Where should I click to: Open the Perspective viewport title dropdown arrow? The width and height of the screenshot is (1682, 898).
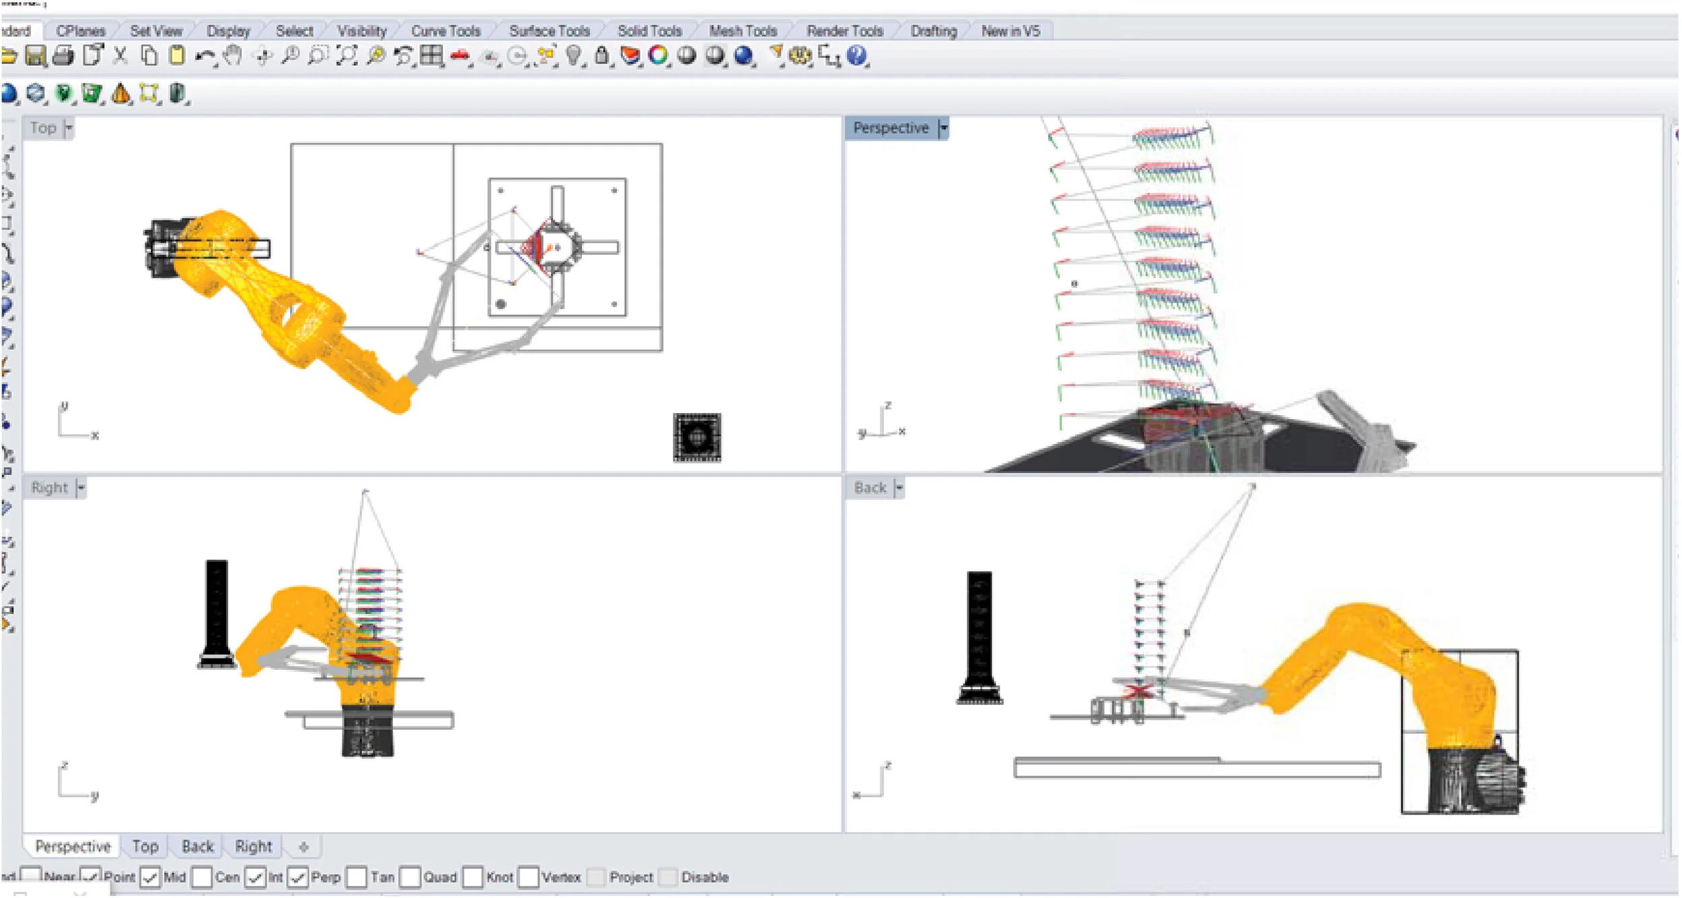943,128
